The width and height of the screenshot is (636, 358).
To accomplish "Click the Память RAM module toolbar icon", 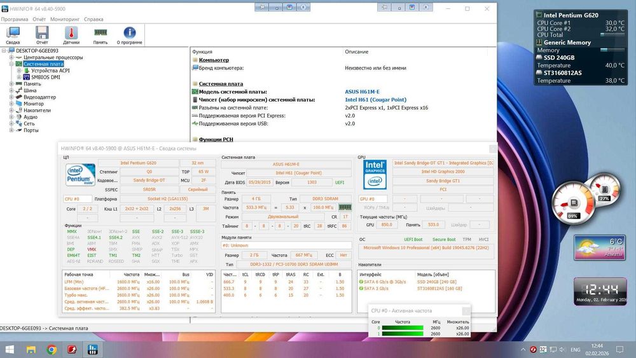I will pos(100,32).
